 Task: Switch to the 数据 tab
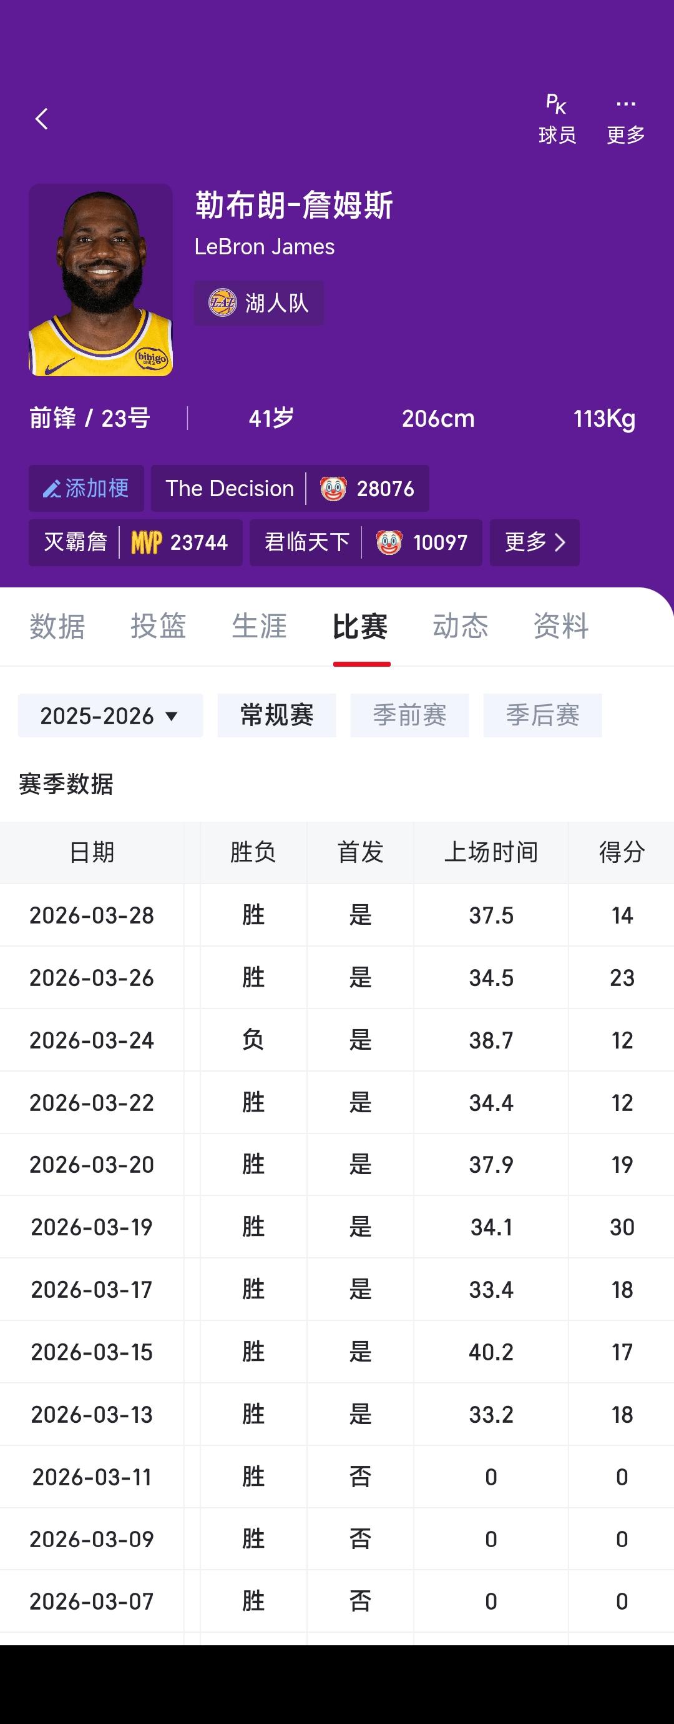(x=57, y=626)
